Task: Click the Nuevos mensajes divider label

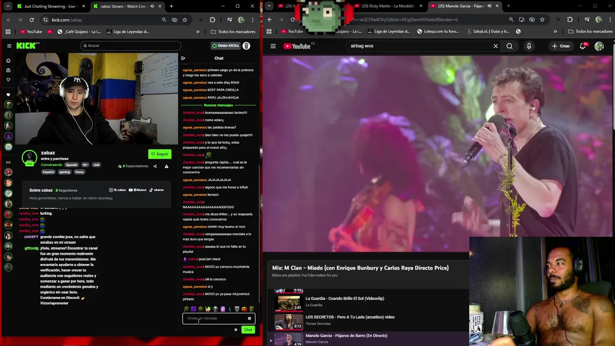Action: (x=218, y=105)
